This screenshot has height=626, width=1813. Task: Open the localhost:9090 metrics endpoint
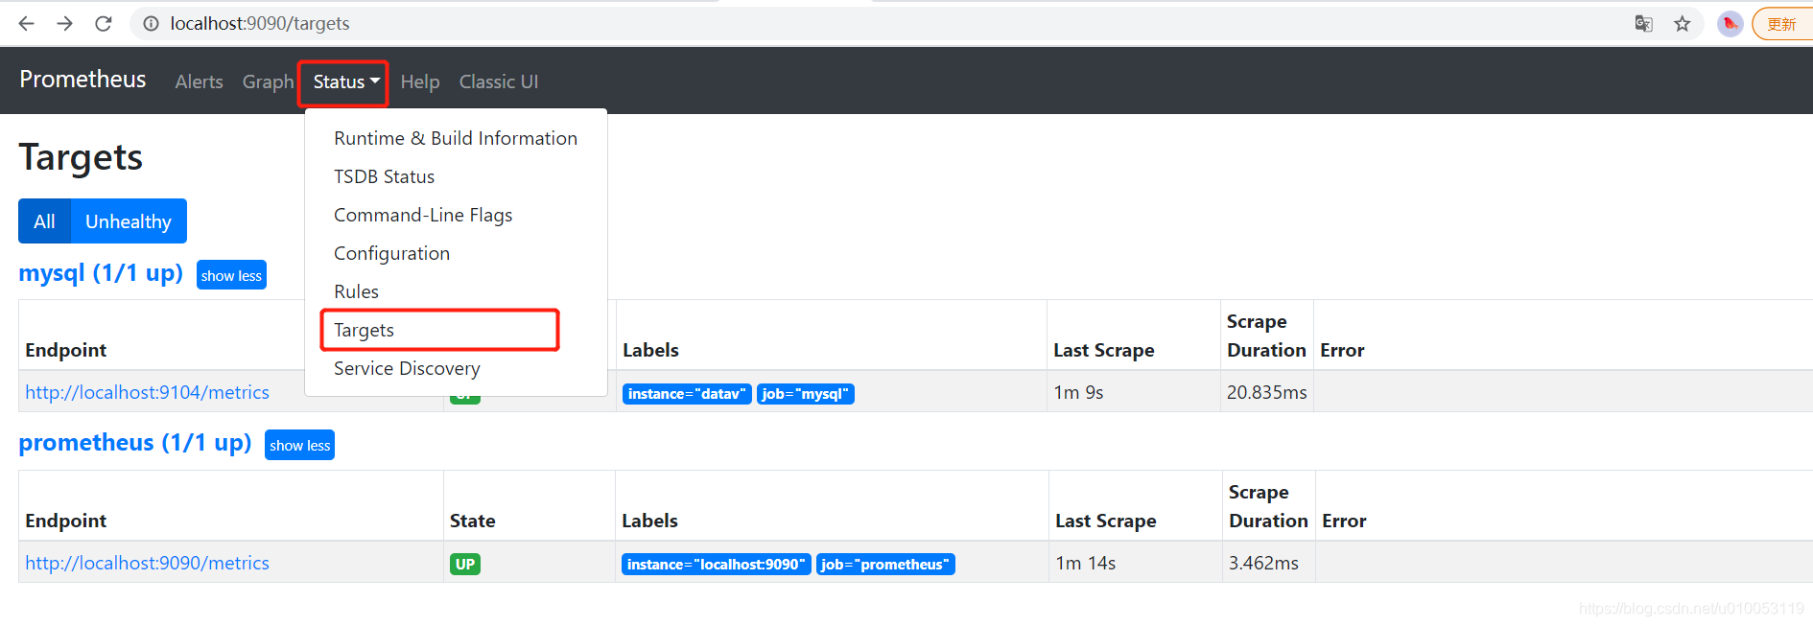(147, 563)
